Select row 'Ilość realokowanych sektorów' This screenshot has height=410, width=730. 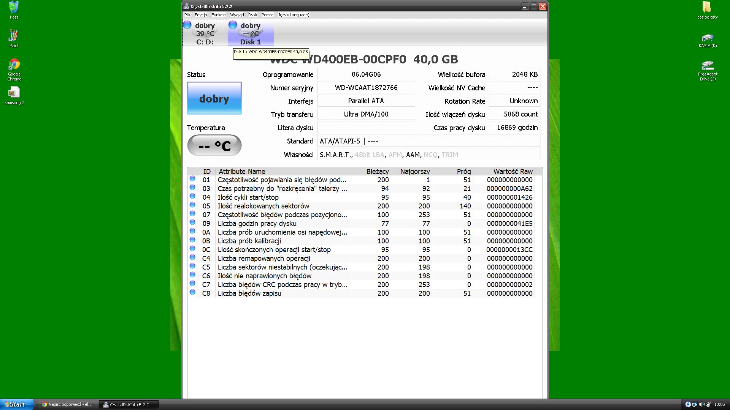pos(361,206)
